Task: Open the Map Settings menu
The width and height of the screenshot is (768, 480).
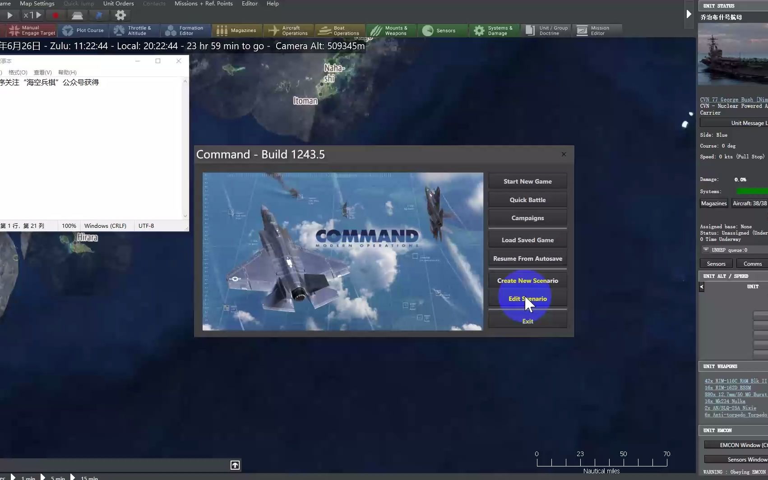Action: [37, 4]
